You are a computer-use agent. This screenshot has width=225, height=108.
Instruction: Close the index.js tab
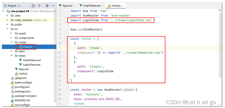pos(123,6)
